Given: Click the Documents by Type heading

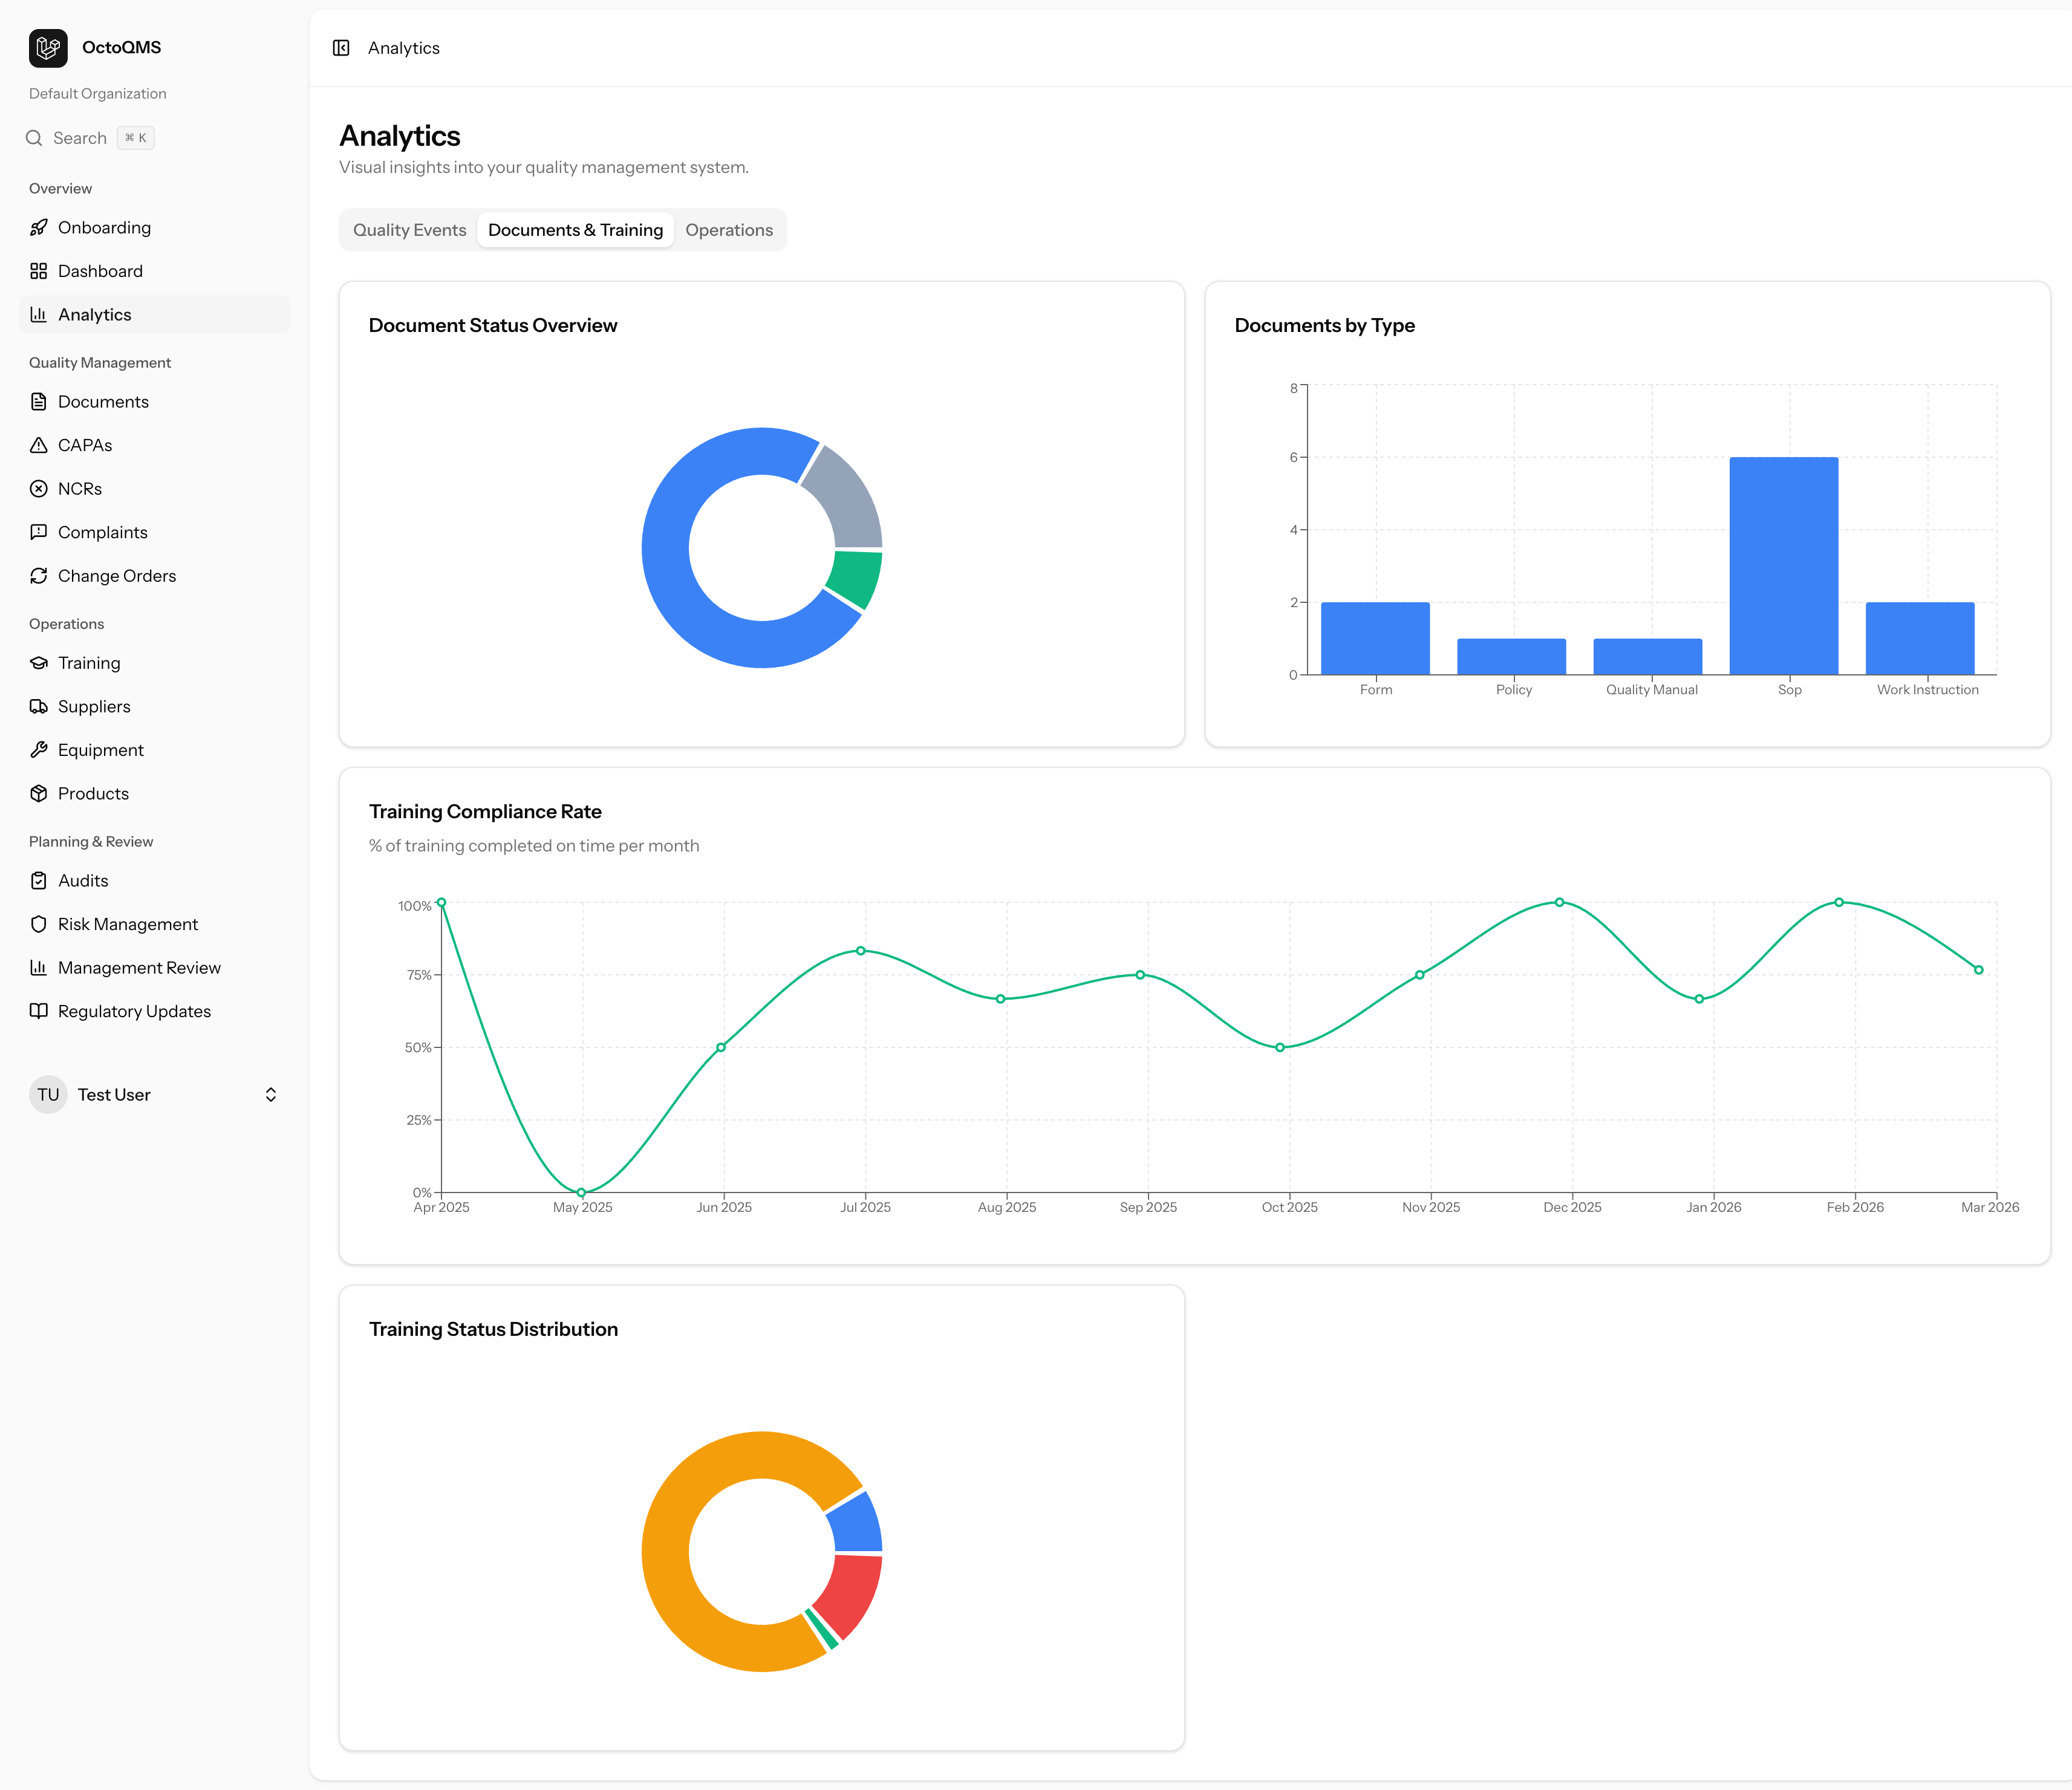Looking at the screenshot, I should (x=1324, y=326).
